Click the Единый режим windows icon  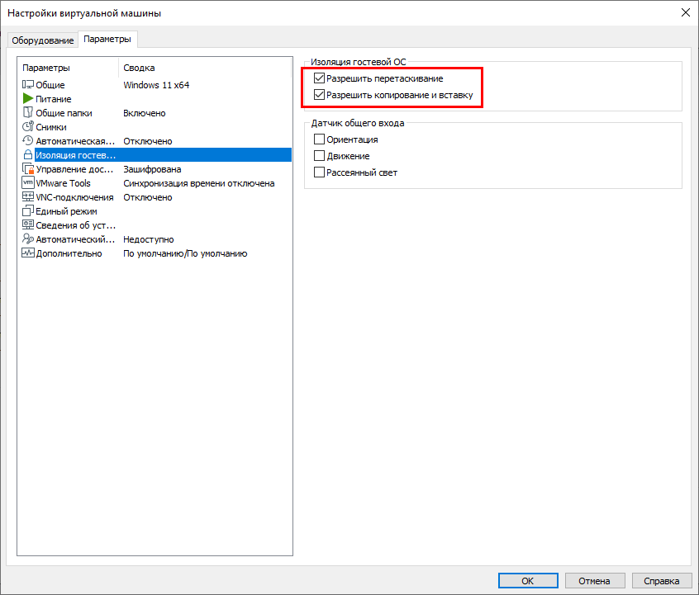pyautogui.click(x=27, y=210)
